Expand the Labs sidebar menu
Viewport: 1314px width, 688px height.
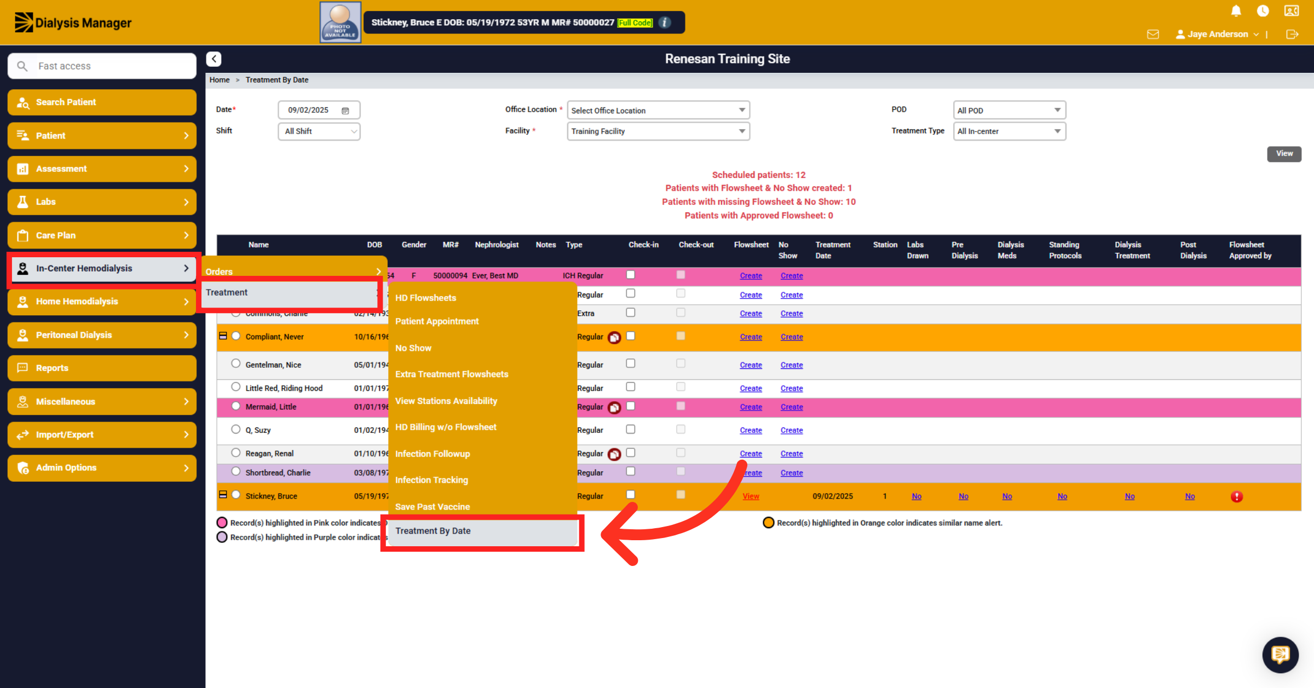[x=102, y=202]
